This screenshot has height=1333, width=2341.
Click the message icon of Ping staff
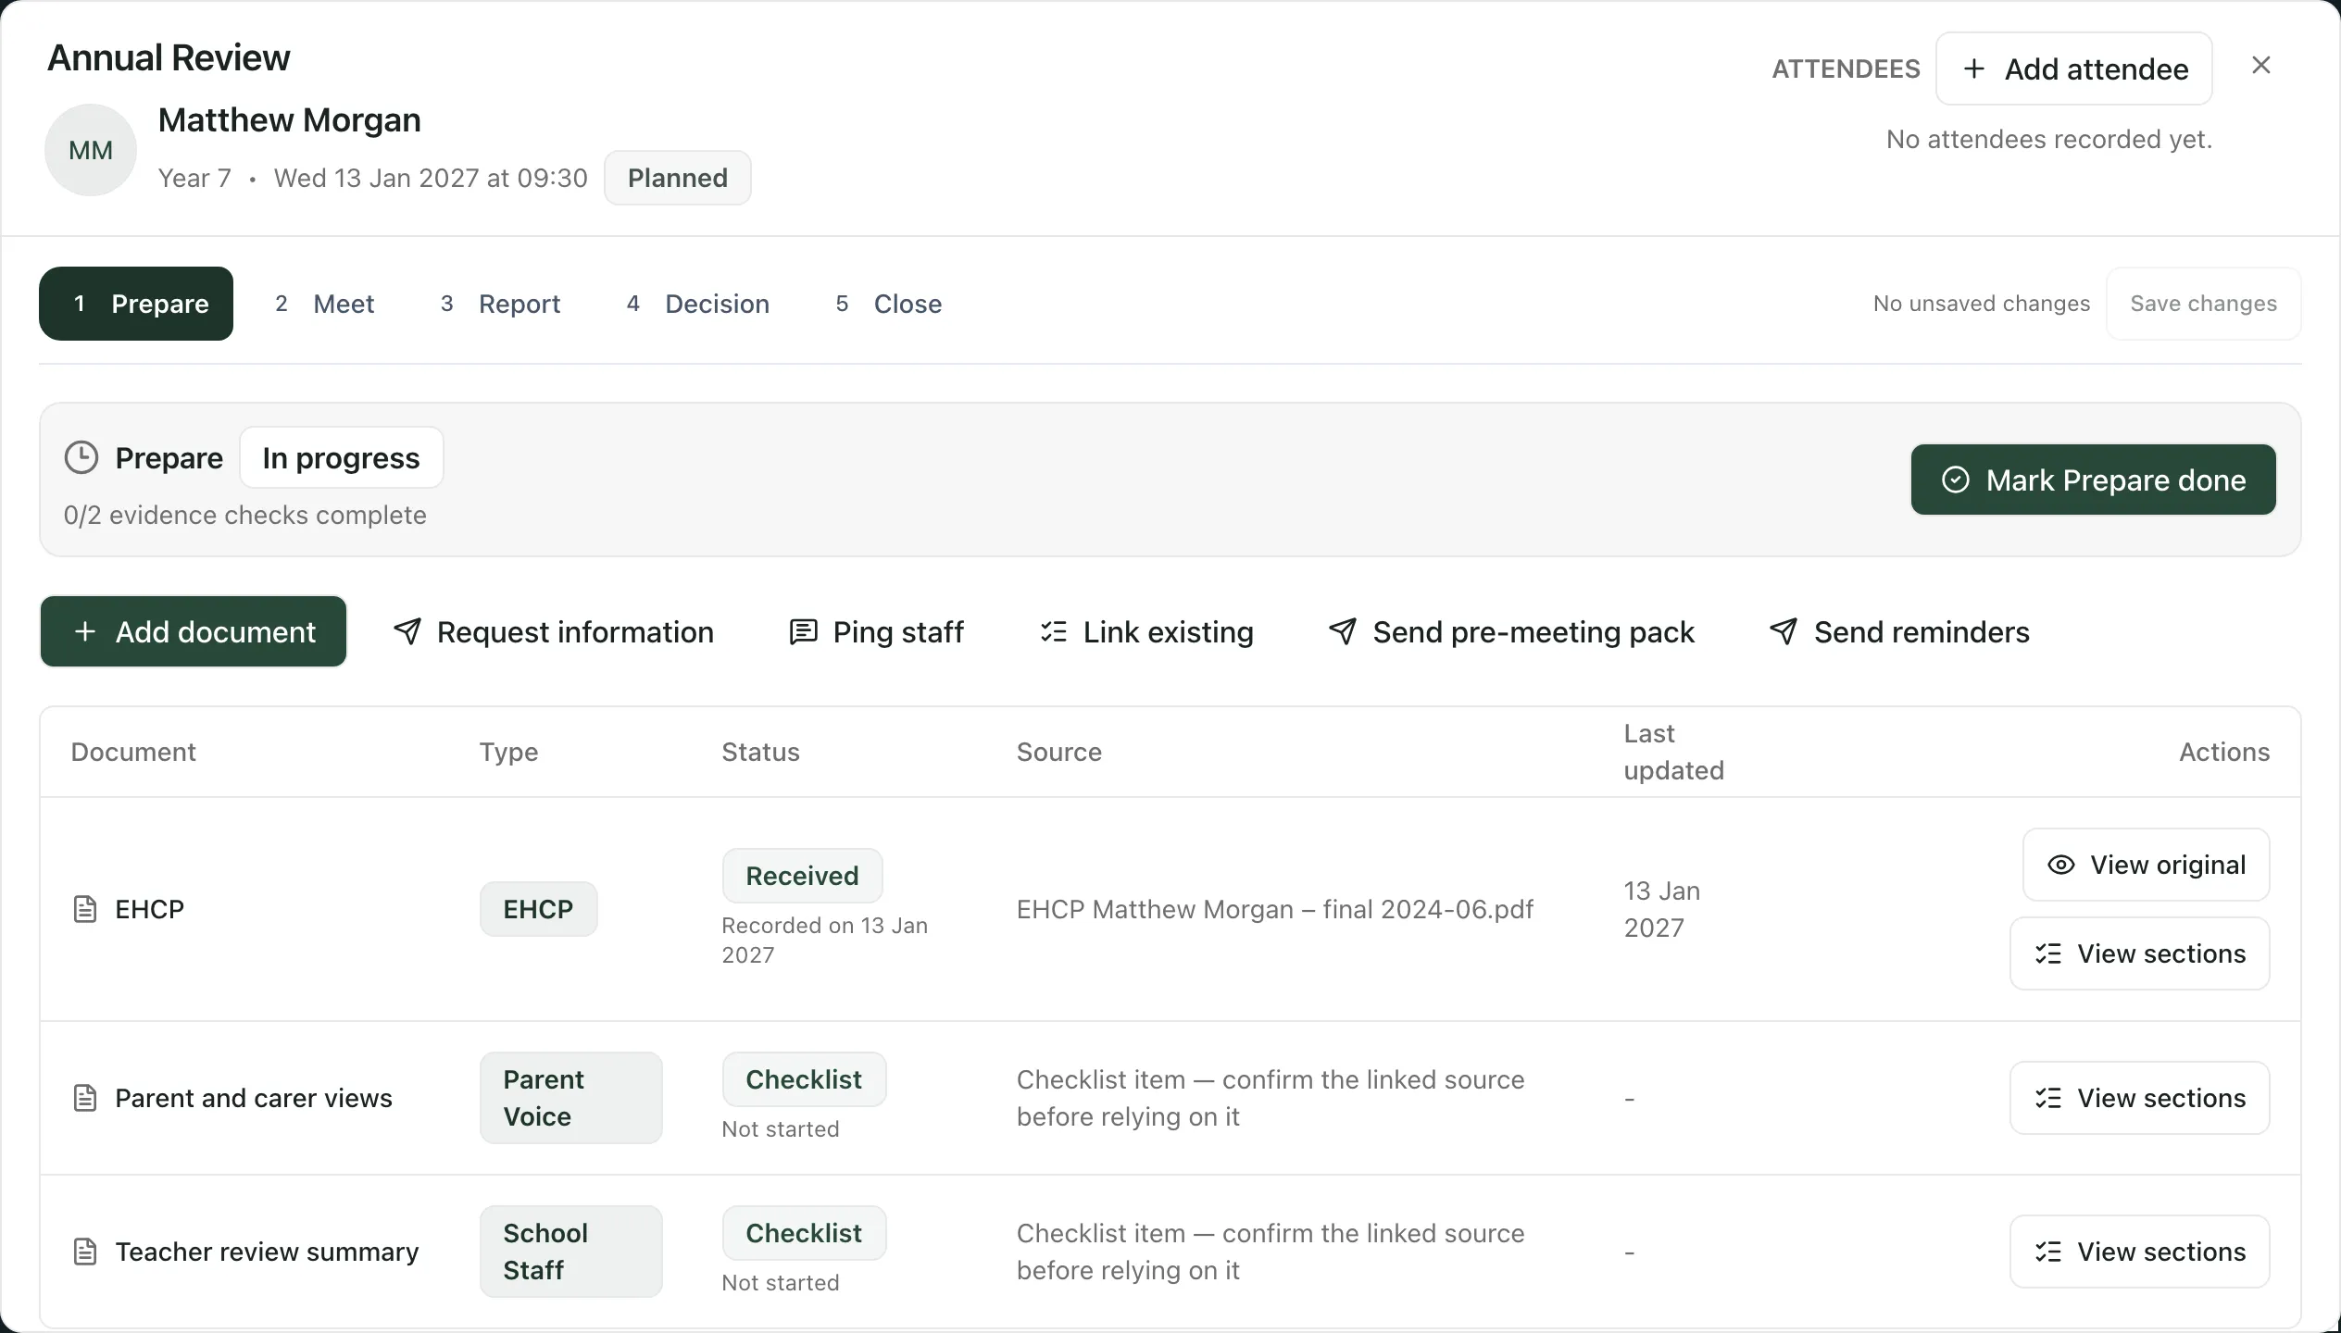(803, 631)
